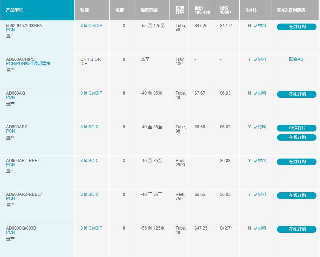The height and width of the screenshot is (257, 320).
Task: Open the 材料 checkmark link for AD603AQ
Action: click(260, 93)
